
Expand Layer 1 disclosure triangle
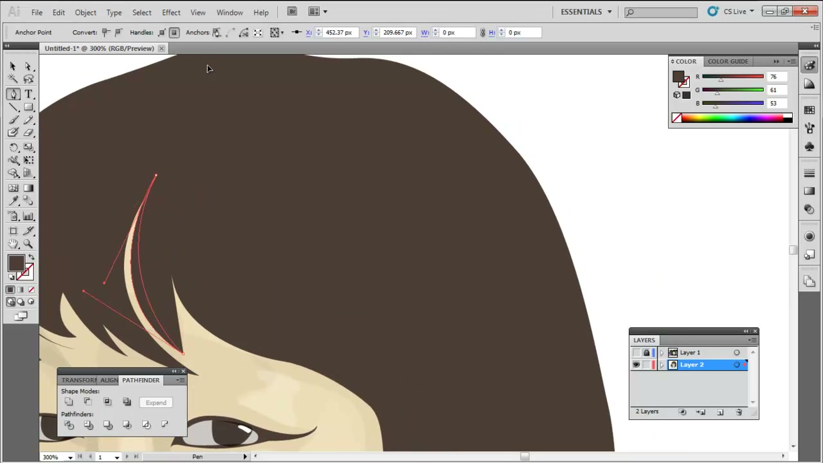pos(662,352)
